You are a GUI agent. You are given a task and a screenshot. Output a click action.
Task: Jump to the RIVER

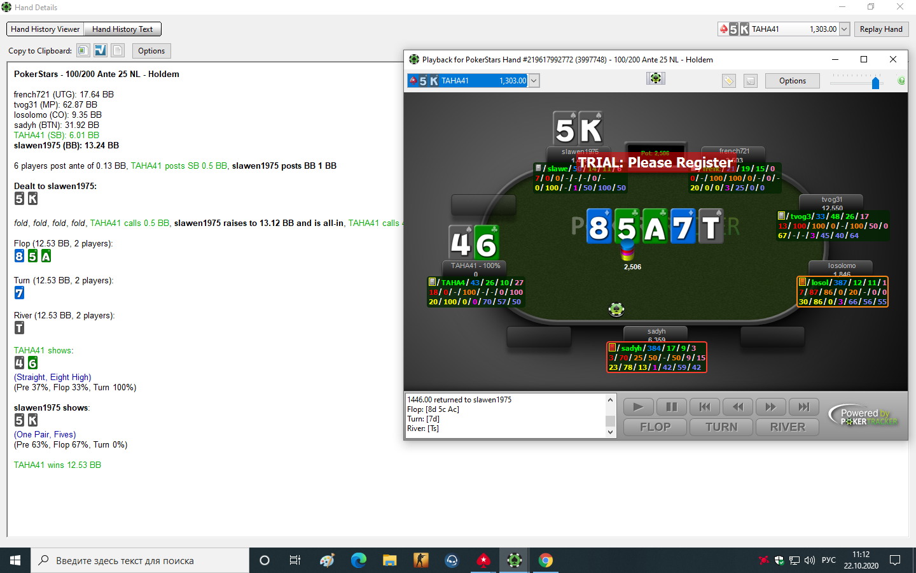pos(788,427)
